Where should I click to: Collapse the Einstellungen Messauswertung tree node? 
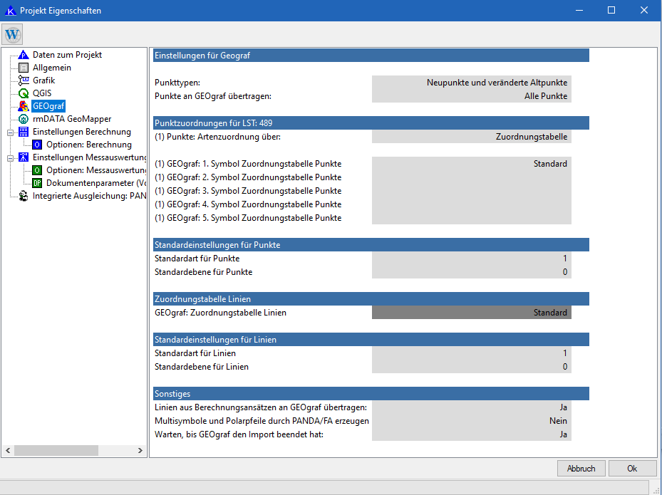(11, 157)
